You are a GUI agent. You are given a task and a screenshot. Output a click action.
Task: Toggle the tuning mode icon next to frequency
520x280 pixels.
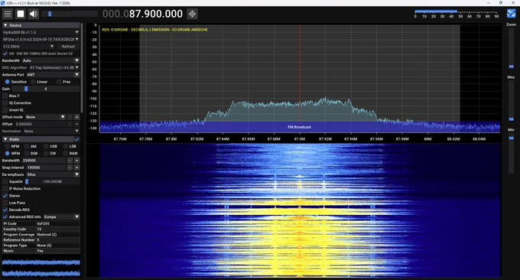pyautogui.click(x=192, y=14)
